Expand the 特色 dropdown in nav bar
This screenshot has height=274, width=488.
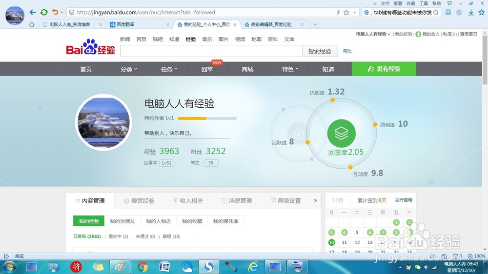click(290, 69)
